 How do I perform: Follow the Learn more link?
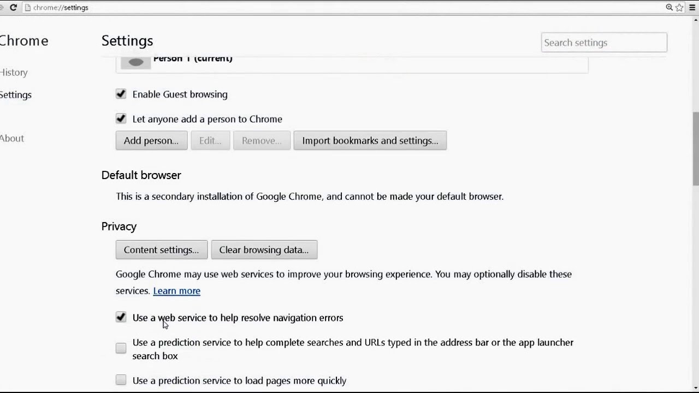coord(177,290)
